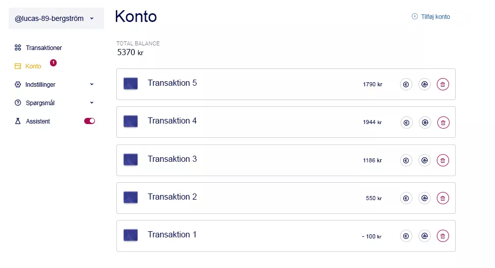Click the Konto notification badge
The height and width of the screenshot is (268, 495).
tap(54, 62)
